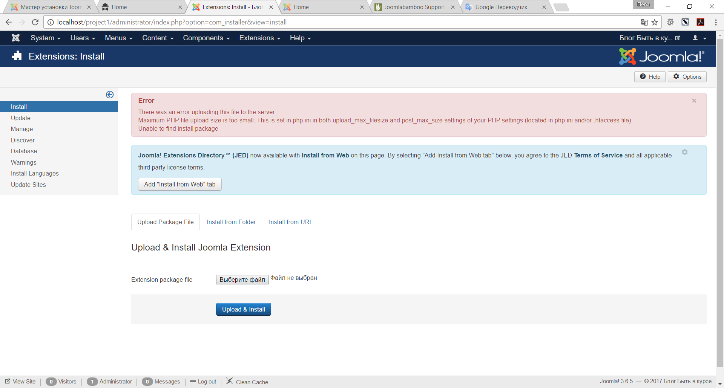Open the site link 'Блог Быть в ку...'
Image resolution: width=724 pixels, height=388 pixels.
pyautogui.click(x=649, y=38)
